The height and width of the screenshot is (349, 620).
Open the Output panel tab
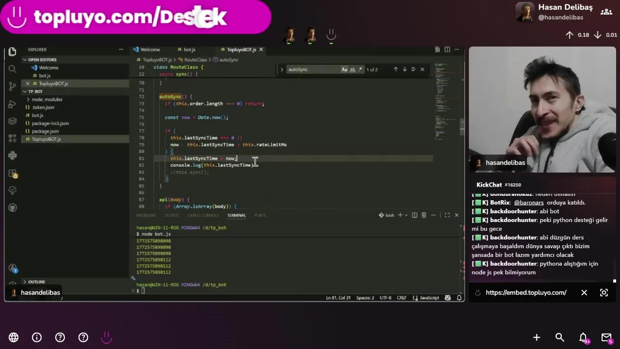pos(171,215)
